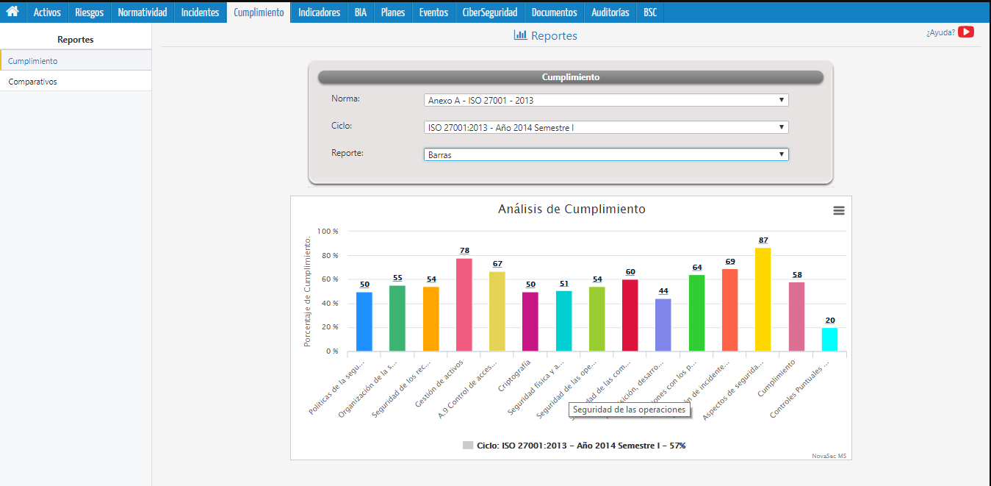This screenshot has height=486, width=991.
Task: Expand the Ciclo dropdown selector
Action: tap(606, 128)
